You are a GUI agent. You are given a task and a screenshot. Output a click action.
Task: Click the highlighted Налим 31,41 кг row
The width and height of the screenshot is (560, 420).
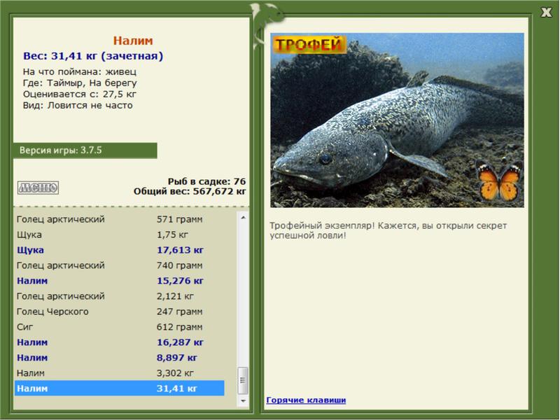120,388
